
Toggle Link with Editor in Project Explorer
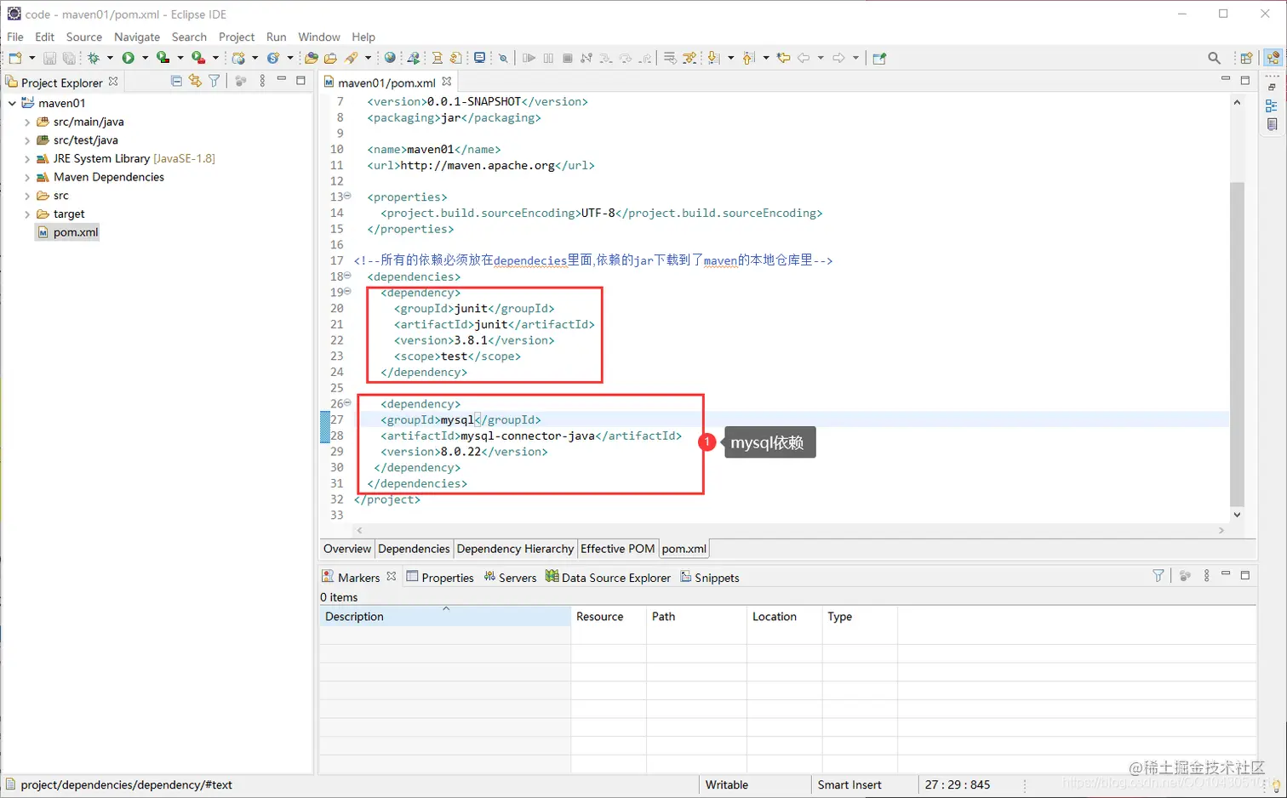tap(195, 81)
